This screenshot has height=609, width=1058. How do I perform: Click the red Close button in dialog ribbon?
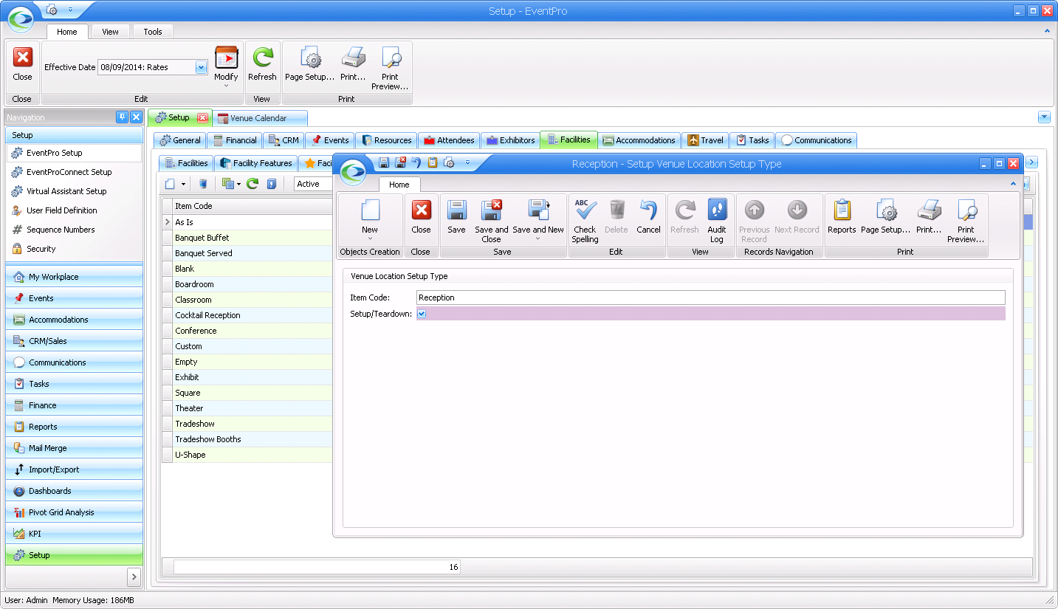point(421,218)
